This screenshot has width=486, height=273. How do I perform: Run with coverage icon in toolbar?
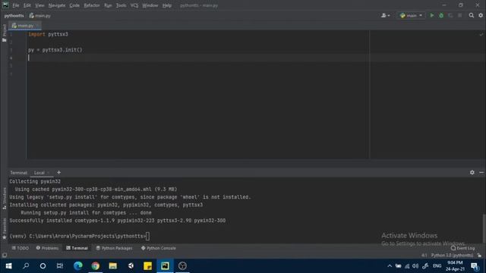point(450,15)
